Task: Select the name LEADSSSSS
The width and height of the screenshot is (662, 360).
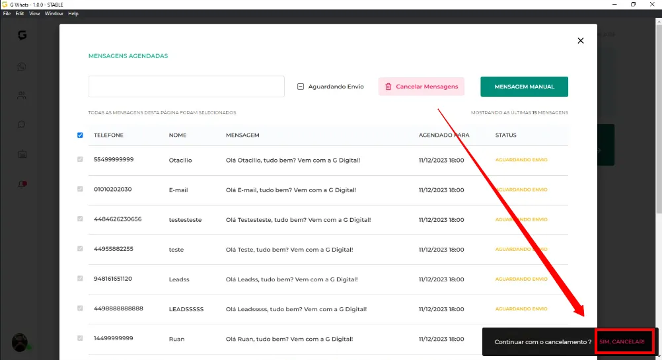Action: (186, 309)
